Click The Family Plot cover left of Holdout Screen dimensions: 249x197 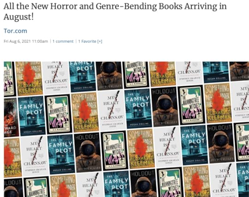[138, 108]
